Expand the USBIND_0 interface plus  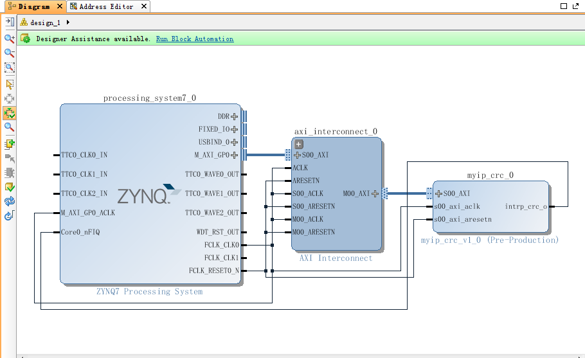point(234,142)
